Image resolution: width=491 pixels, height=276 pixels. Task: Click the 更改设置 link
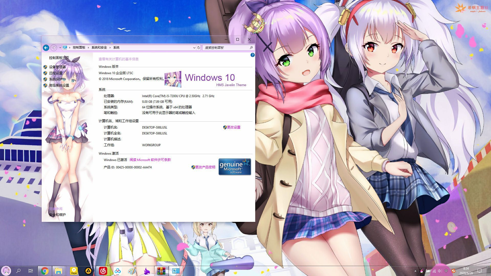233,127
